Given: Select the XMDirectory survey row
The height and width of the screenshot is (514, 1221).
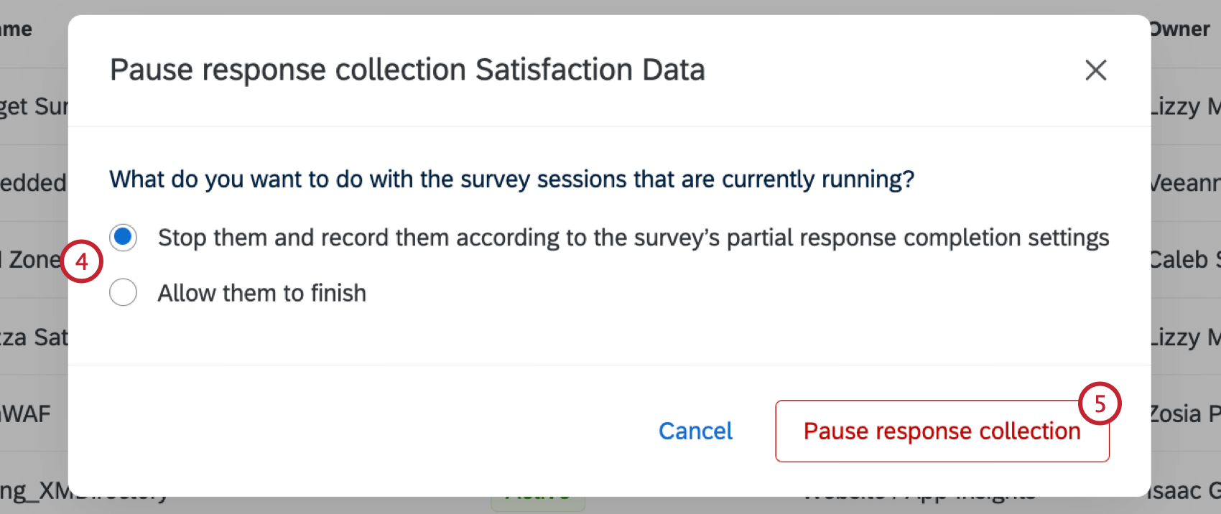Looking at the screenshot, I should point(86,492).
